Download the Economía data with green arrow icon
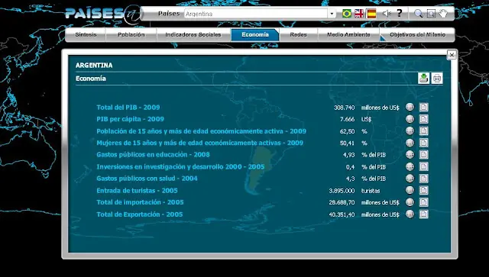Screen dimensions: 489x277 423,78
